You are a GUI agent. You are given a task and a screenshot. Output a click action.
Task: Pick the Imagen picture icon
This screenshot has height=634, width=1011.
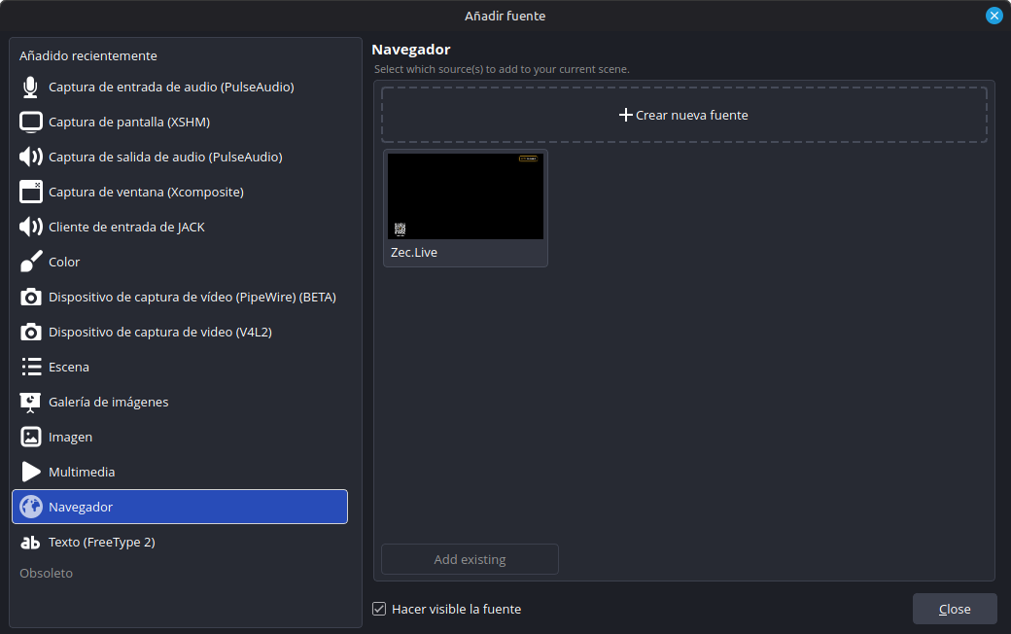(31, 437)
